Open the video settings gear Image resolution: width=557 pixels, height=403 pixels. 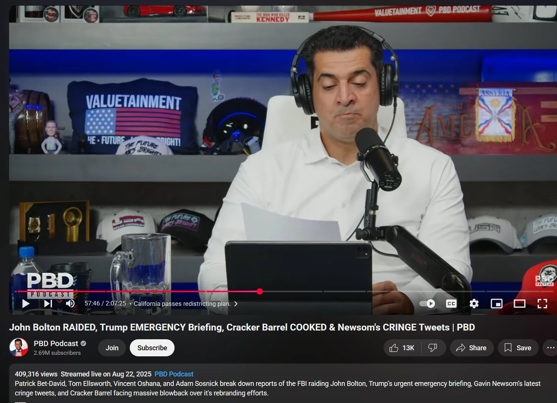click(x=474, y=304)
